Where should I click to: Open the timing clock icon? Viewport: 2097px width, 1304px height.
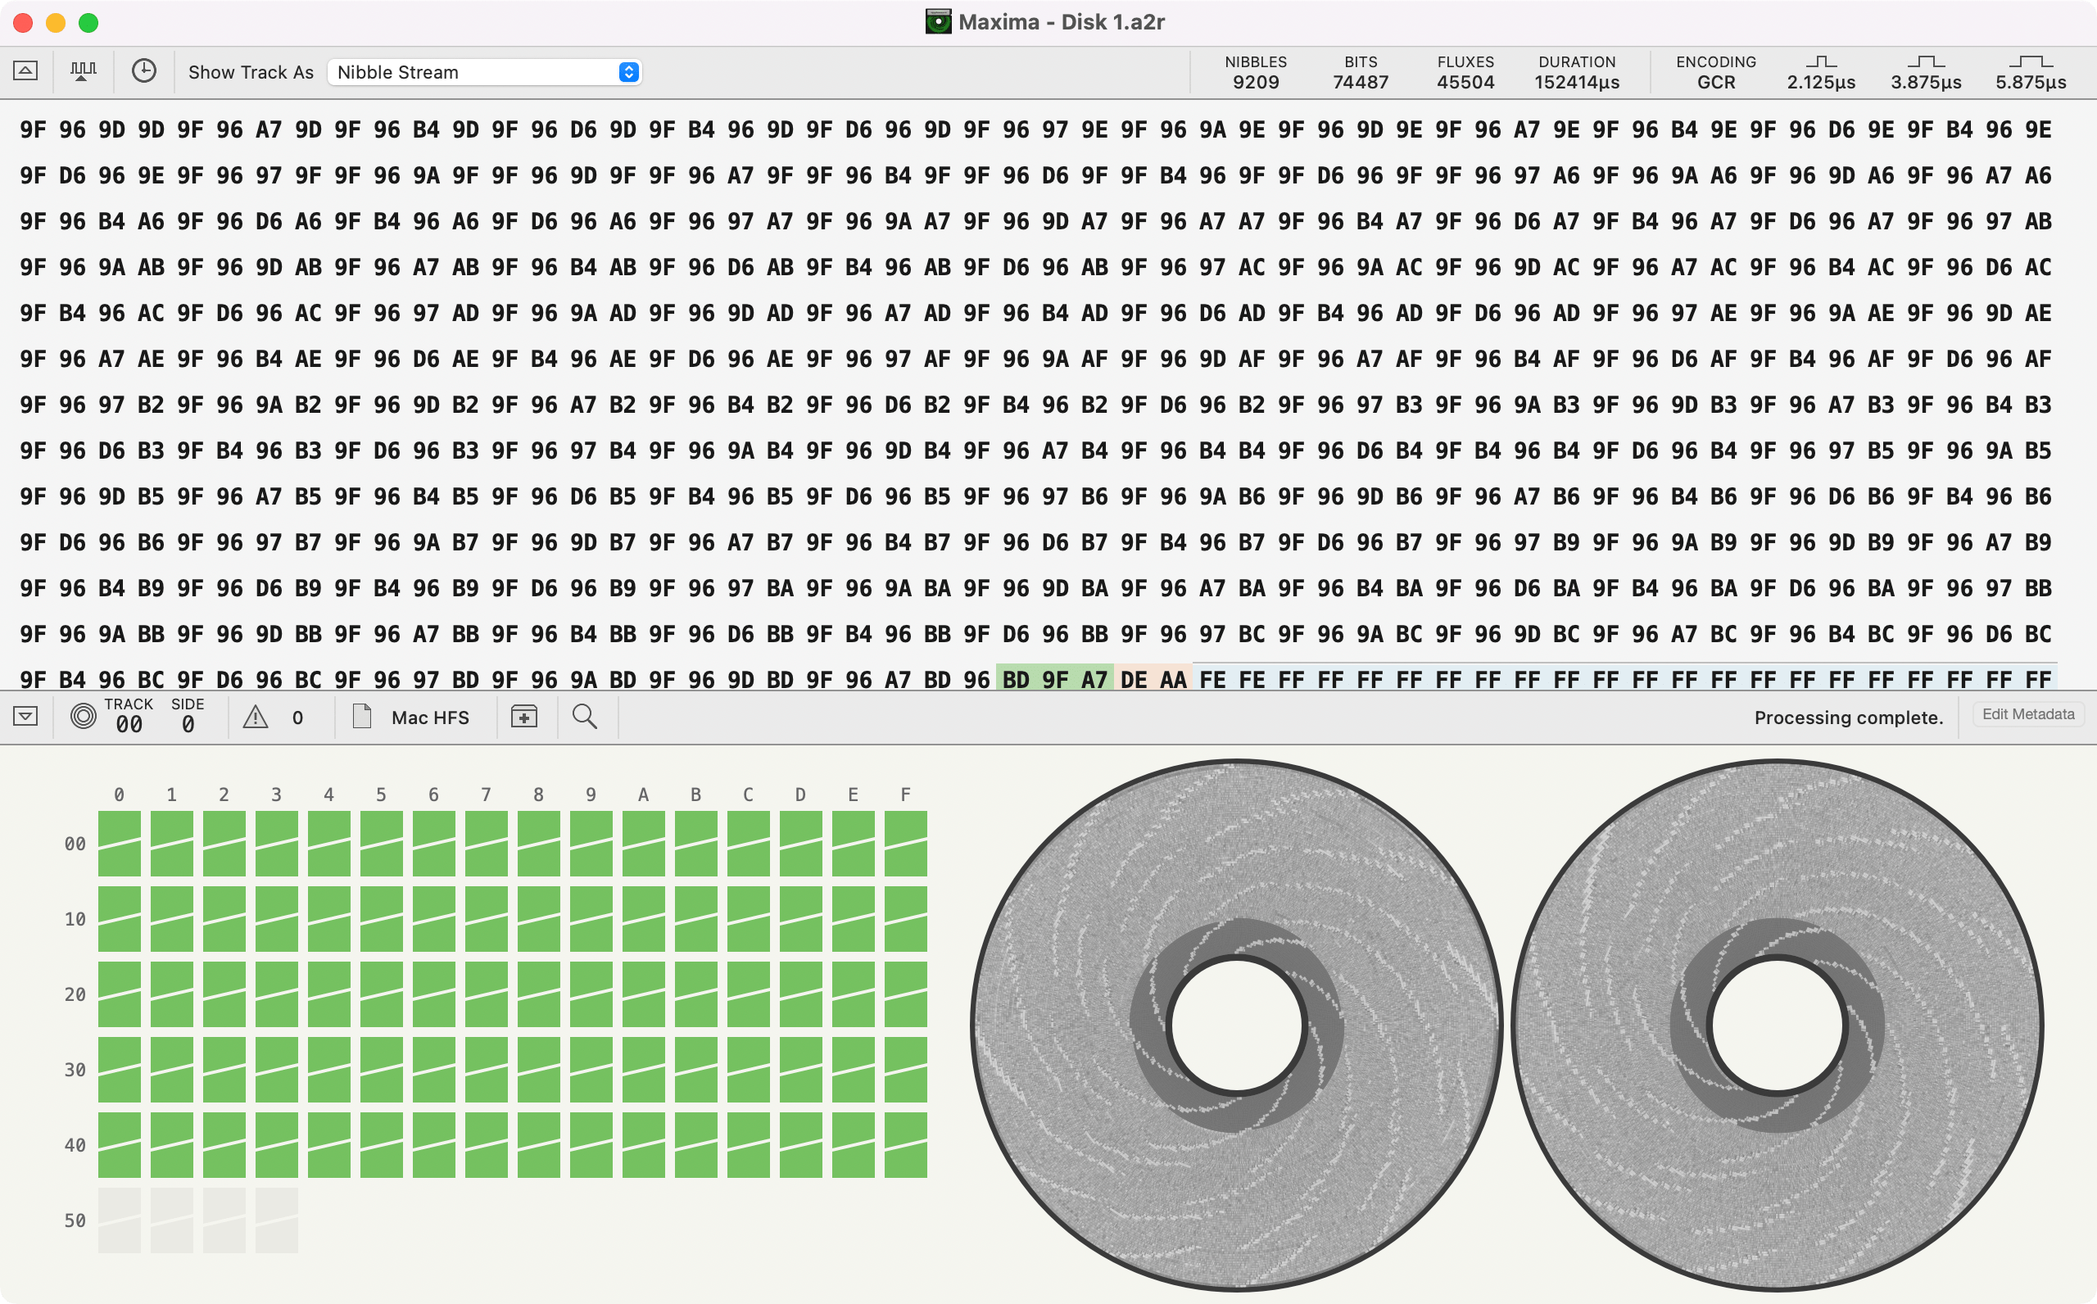pos(144,70)
